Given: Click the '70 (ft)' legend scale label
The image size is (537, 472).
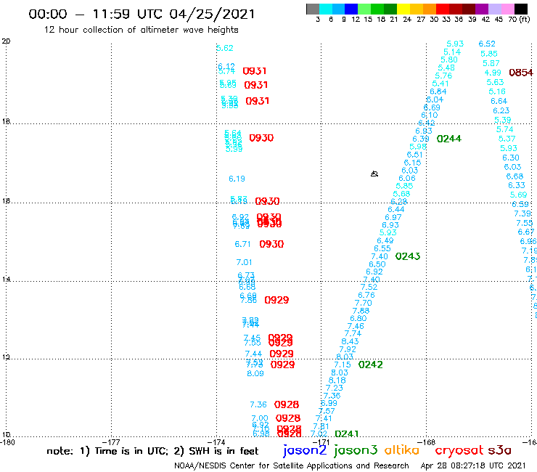Looking at the screenshot, I should 519,20.
